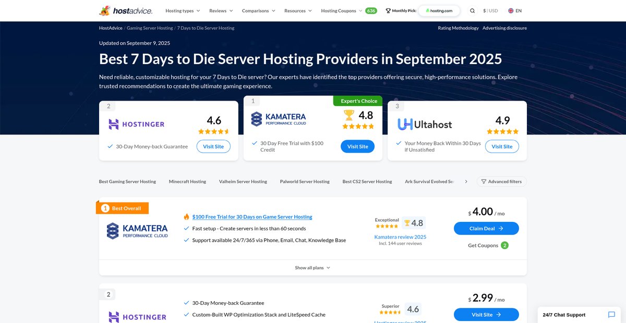This screenshot has width=626, height=323.
Task: Open Advanced filters
Action: pyautogui.click(x=502, y=181)
